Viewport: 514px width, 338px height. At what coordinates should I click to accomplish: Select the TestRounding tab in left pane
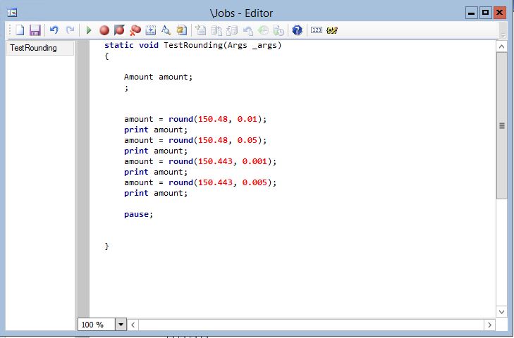(x=34, y=48)
